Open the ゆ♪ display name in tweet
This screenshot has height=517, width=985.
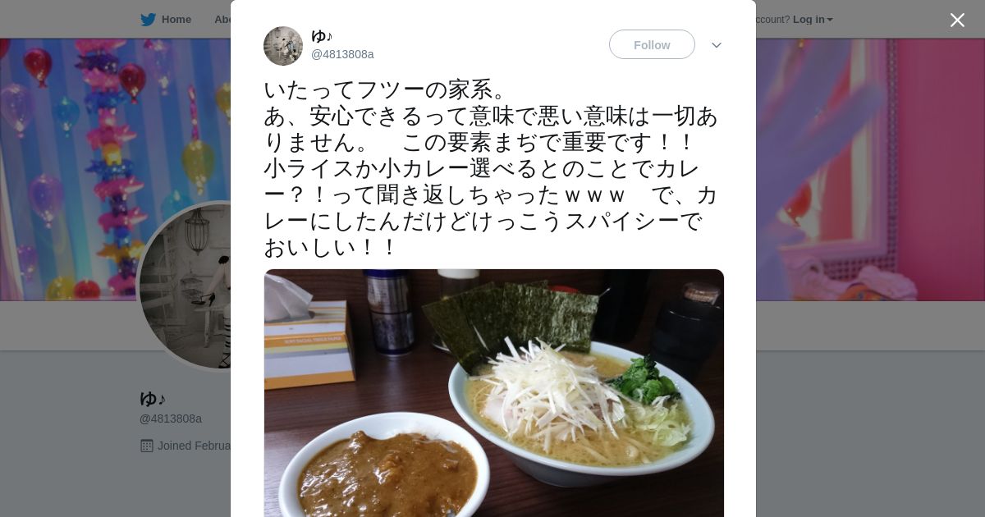point(322,36)
